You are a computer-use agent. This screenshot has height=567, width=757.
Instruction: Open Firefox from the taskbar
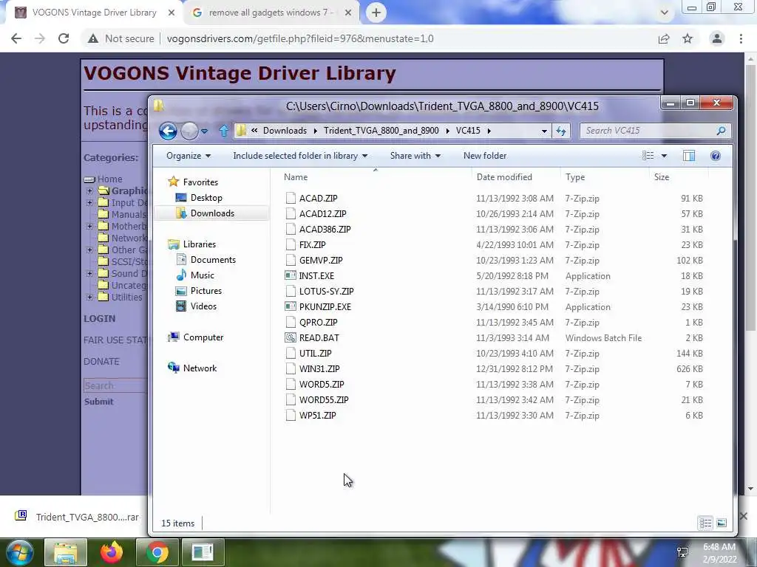pyautogui.click(x=112, y=552)
